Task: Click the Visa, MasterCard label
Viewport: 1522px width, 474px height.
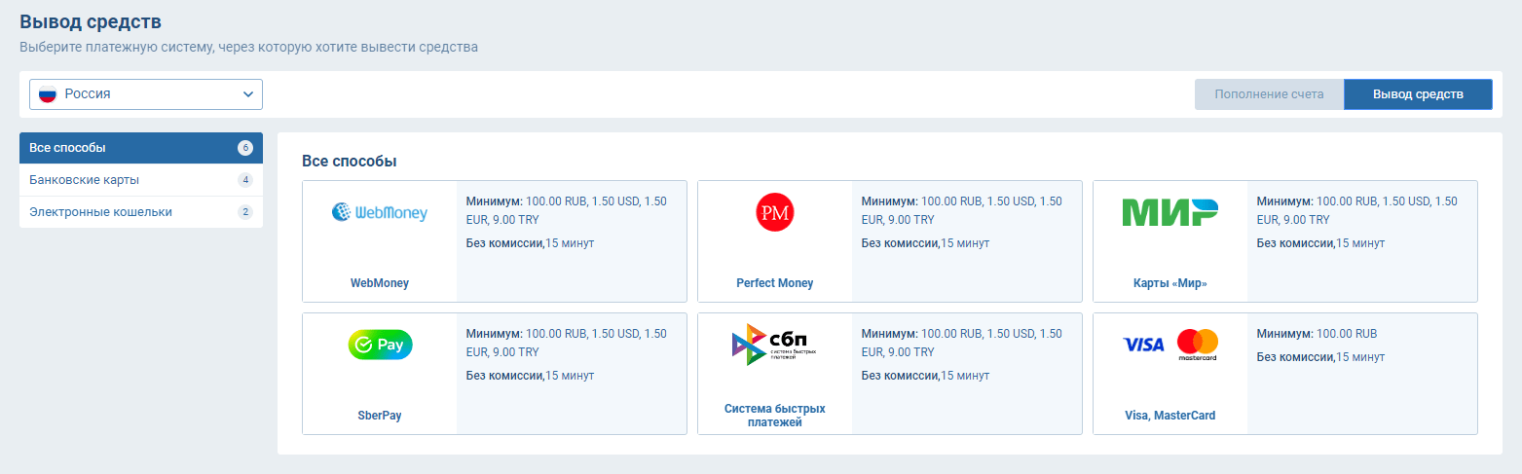Action: click(x=1169, y=416)
